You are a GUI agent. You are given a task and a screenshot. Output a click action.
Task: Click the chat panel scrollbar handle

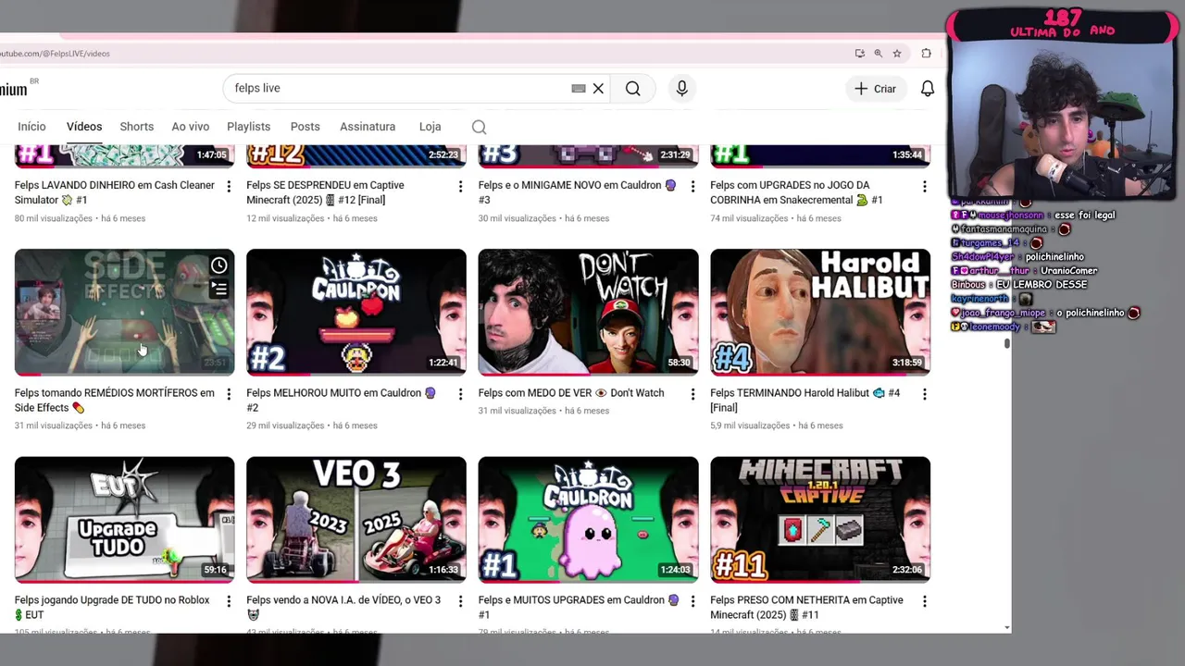(1007, 343)
